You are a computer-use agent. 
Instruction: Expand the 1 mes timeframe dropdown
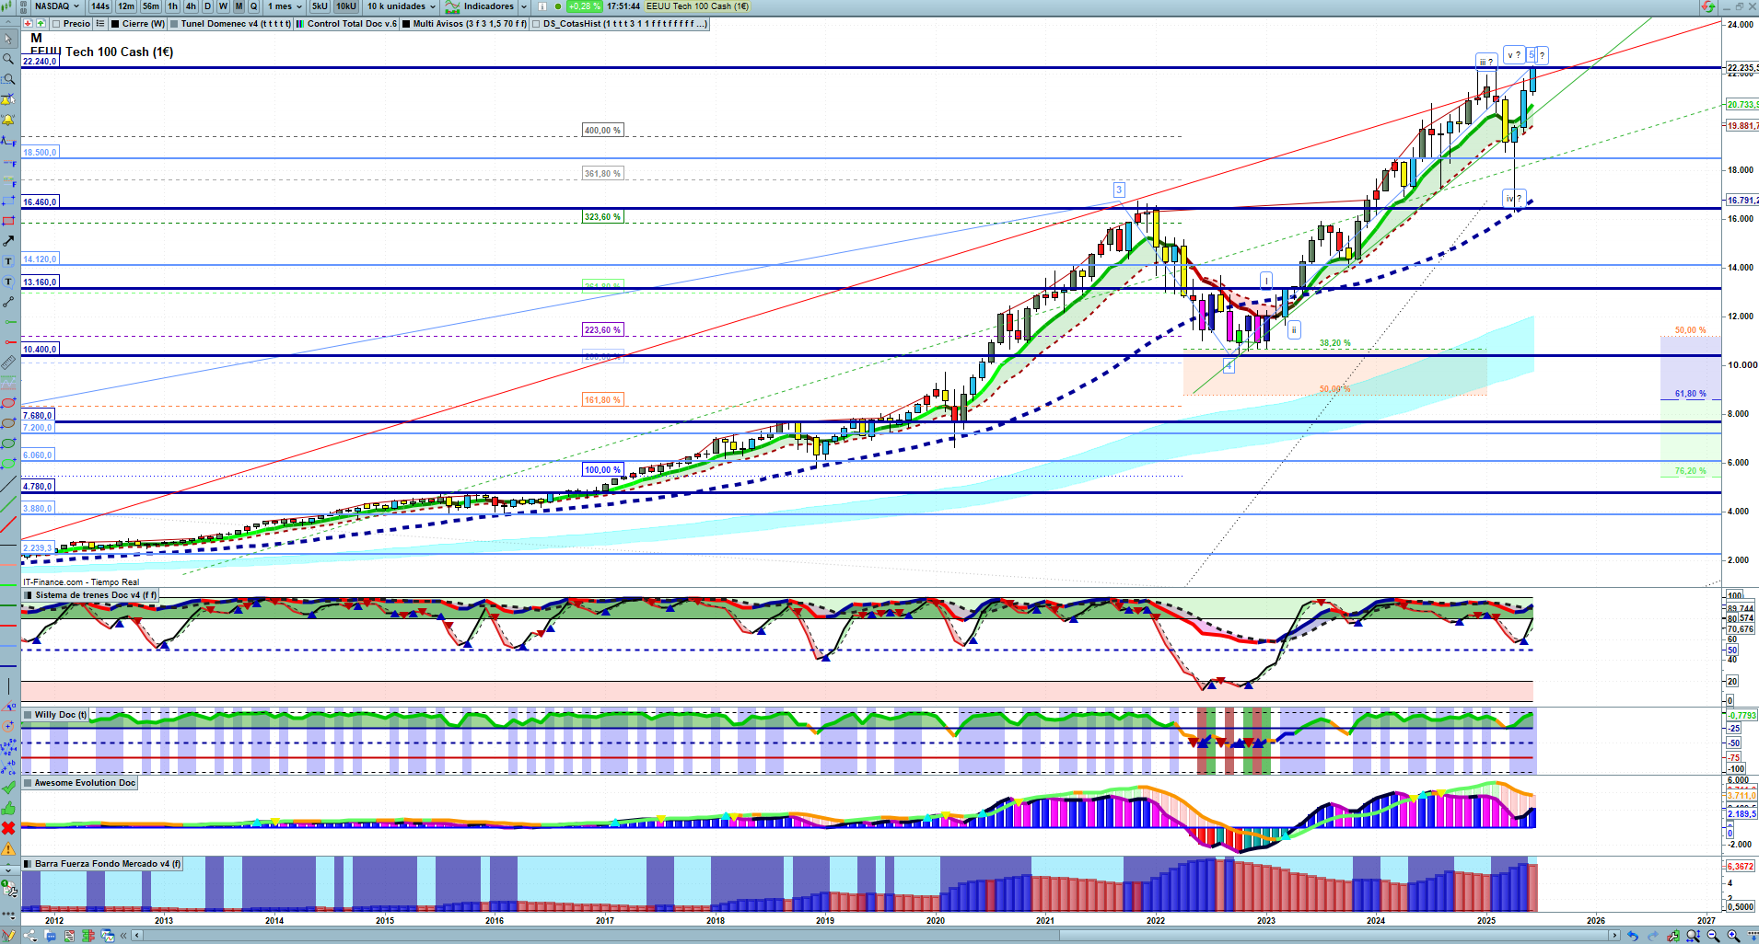coord(285,6)
